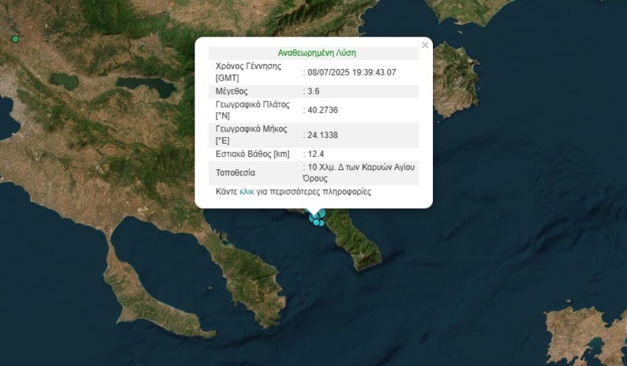Click the island in the bottom-right corner

pyautogui.click(x=582, y=333)
